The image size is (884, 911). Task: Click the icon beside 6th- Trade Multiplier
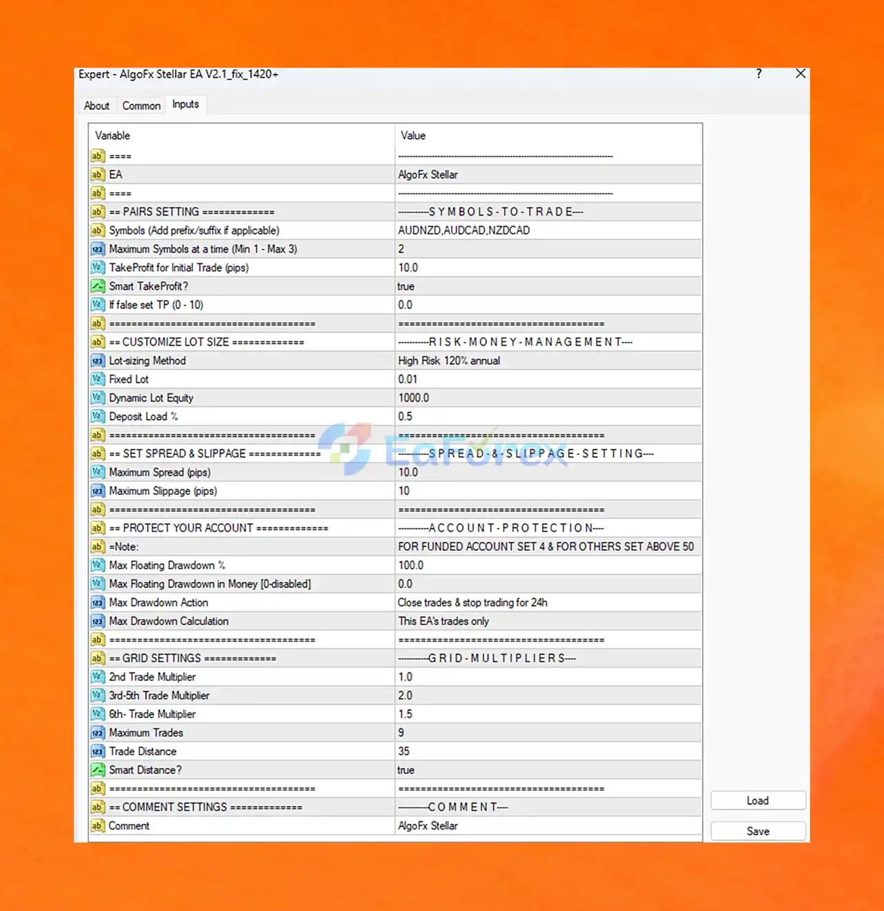(98, 715)
